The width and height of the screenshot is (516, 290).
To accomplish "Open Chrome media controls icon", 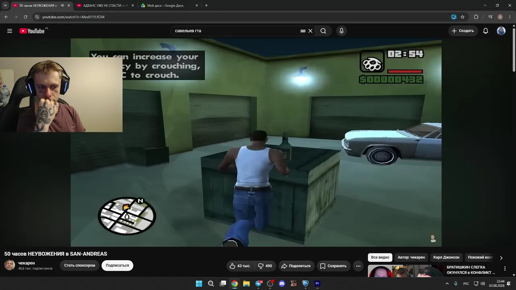I will pos(490,17).
